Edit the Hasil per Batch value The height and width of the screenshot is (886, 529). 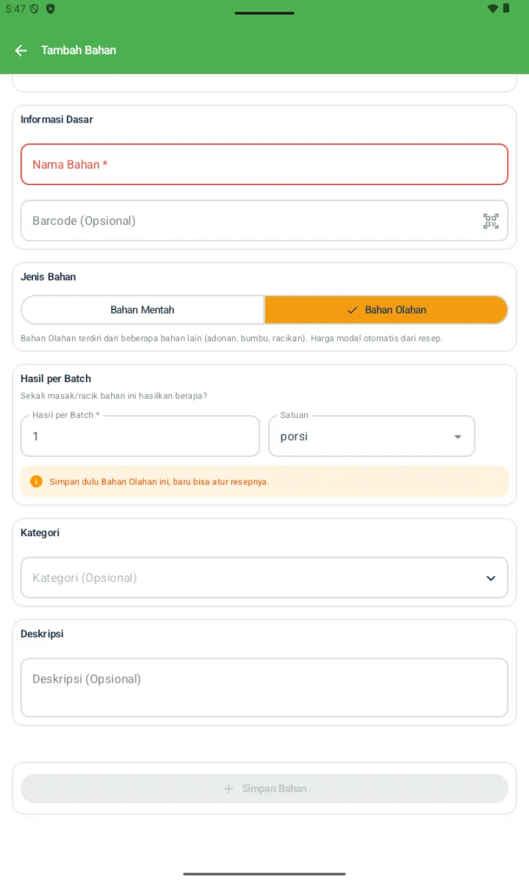pyautogui.click(x=140, y=436)
